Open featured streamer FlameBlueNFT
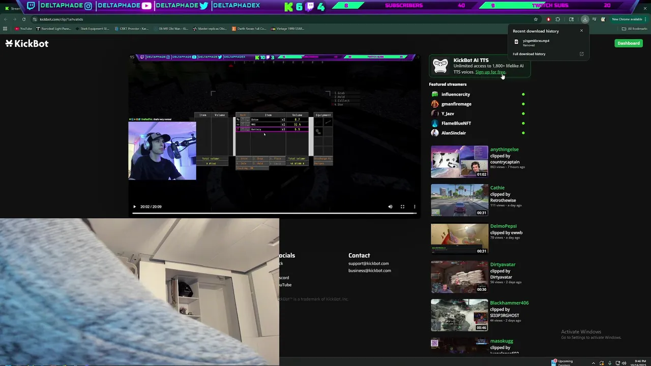The width and height of the screenshot is (651, 366). [456, 124]
